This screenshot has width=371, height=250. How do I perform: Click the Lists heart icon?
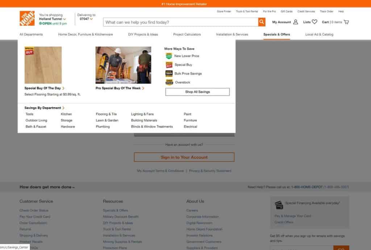pyautogui.click(x=314, y=22)
